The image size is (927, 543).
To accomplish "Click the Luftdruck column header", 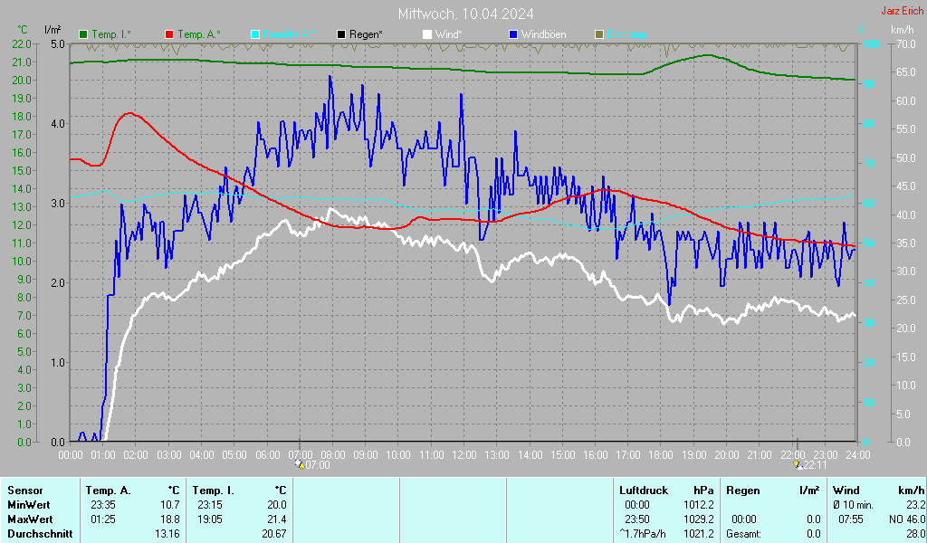I will 643,490.
